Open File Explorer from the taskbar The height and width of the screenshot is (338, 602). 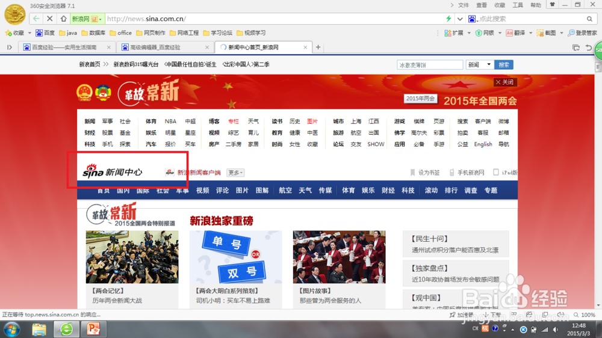click(39, 329)
